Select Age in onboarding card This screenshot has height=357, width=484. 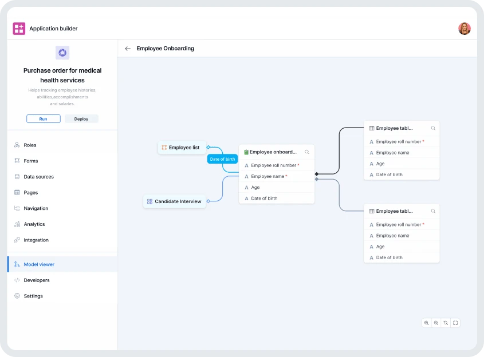(x=277, y=188)
